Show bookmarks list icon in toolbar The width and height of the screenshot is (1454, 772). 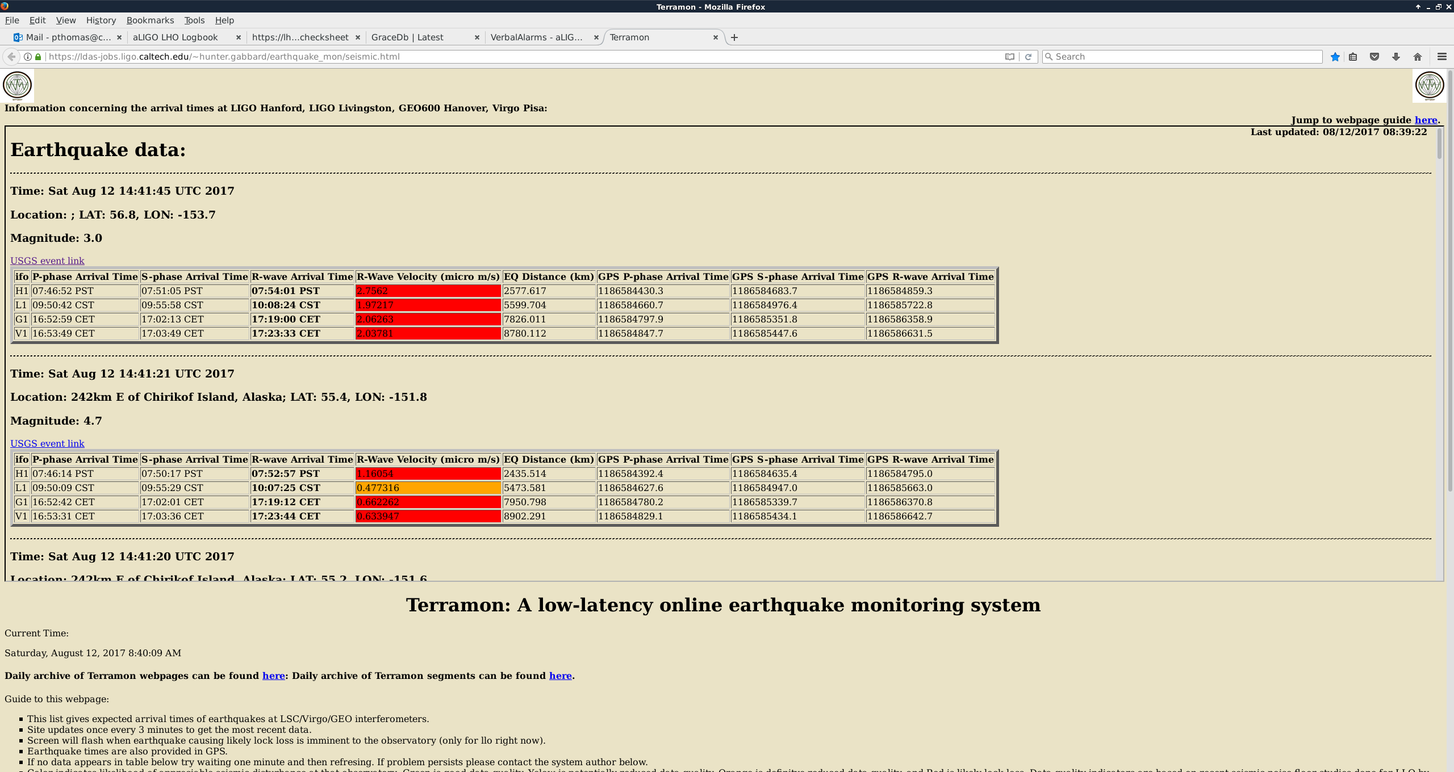[1353, 57]
